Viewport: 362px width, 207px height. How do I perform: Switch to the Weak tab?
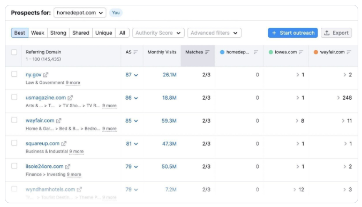tap(37, 33)
